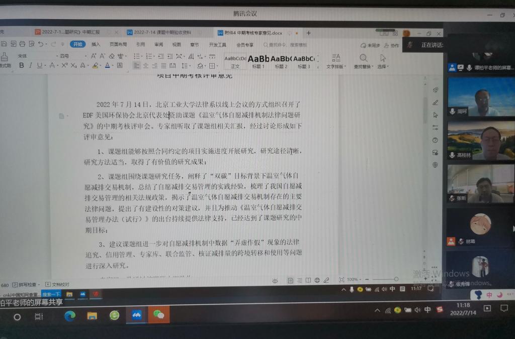Increase paragraph indent
This screenshot has height=339, width=515.
coord(170,56)
